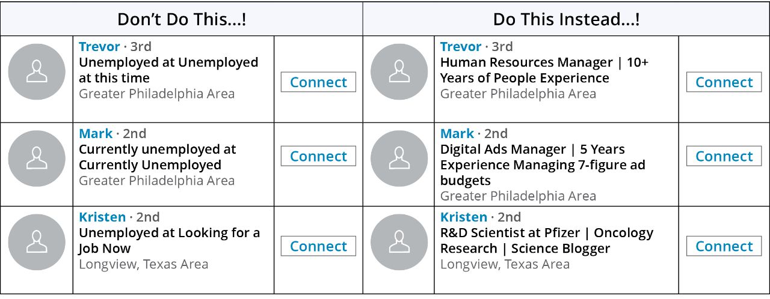Image resolution: width=770 pixels, height=299 pixels.
Task: Connect with Kristen, Unemployed at Looking for a Job
Action: [x=318, y=246]
